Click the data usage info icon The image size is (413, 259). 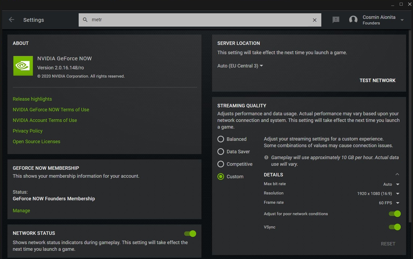(266, 157)
